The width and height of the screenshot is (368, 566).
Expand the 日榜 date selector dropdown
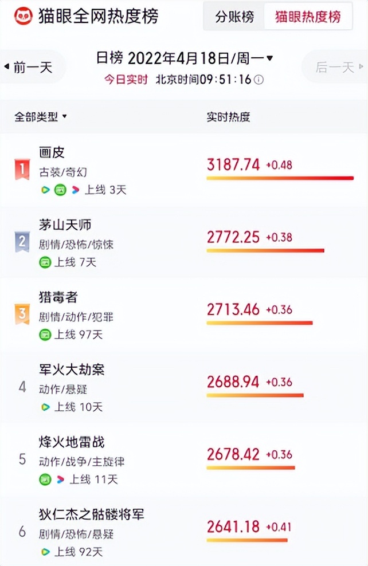point(183,57)
